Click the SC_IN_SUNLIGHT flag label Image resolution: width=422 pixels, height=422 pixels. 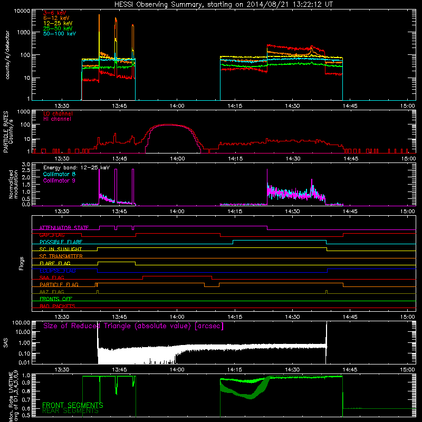coord(61,249)
